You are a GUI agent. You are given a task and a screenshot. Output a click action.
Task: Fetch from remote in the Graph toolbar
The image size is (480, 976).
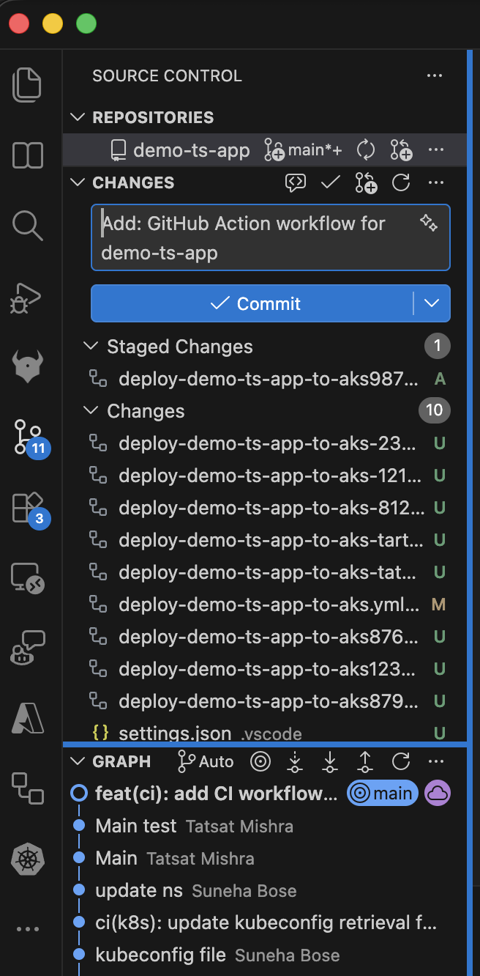click(295, 761)
